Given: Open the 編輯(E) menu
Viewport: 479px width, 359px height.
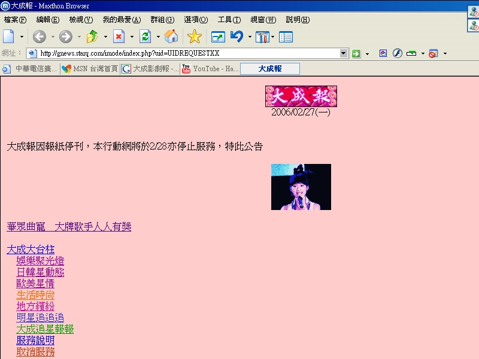Looking at the screenshot, I should tap(48, 20).
